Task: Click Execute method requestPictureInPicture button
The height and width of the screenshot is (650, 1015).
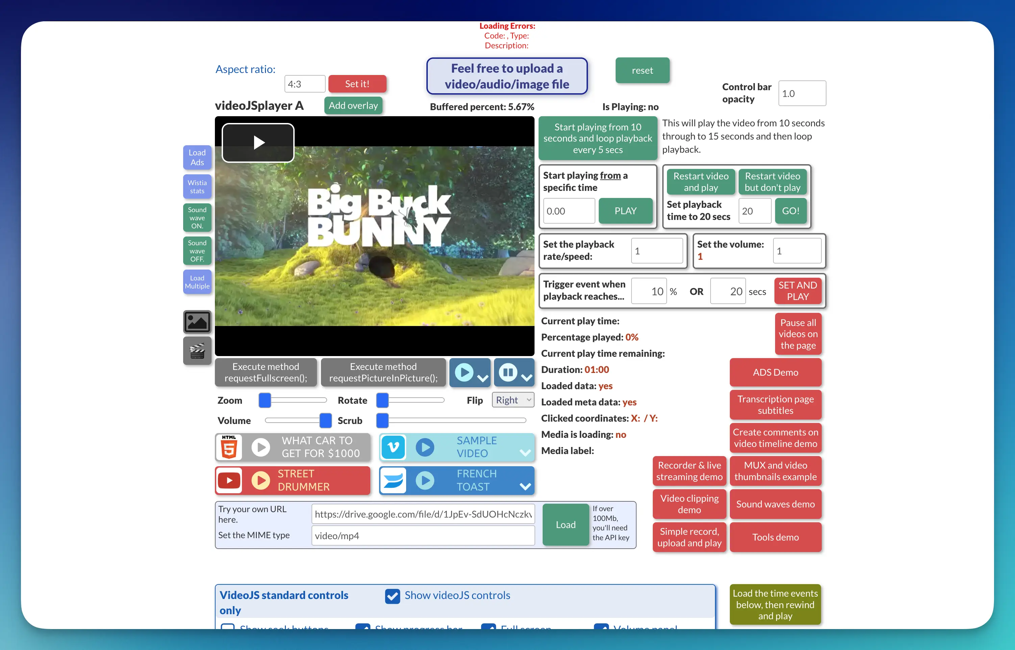Action: pyautogui.click(x=383, y=372)
